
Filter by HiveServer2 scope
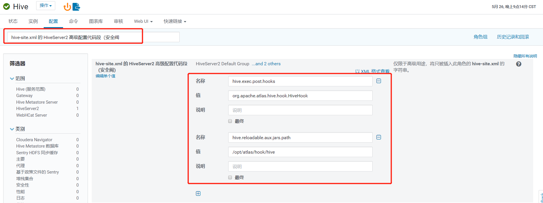pos(27,109)
